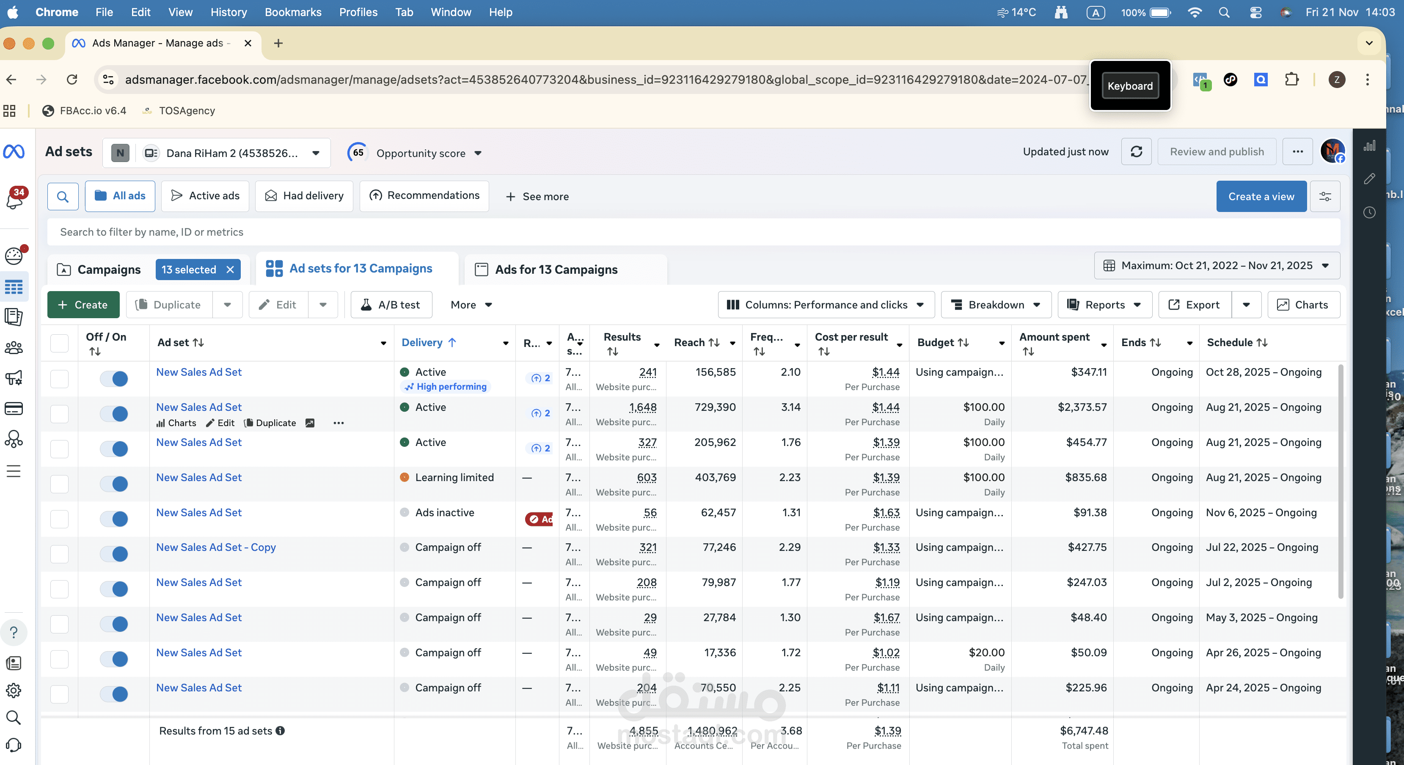This screenshot has height=765, width=1404.
Task: Click the search magnifier icon in views bar
Action: (x=63, y=196)
